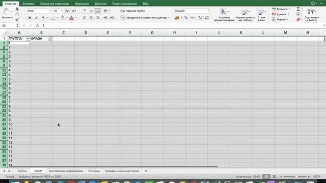Add new sheet with plus button

(146, 171)
